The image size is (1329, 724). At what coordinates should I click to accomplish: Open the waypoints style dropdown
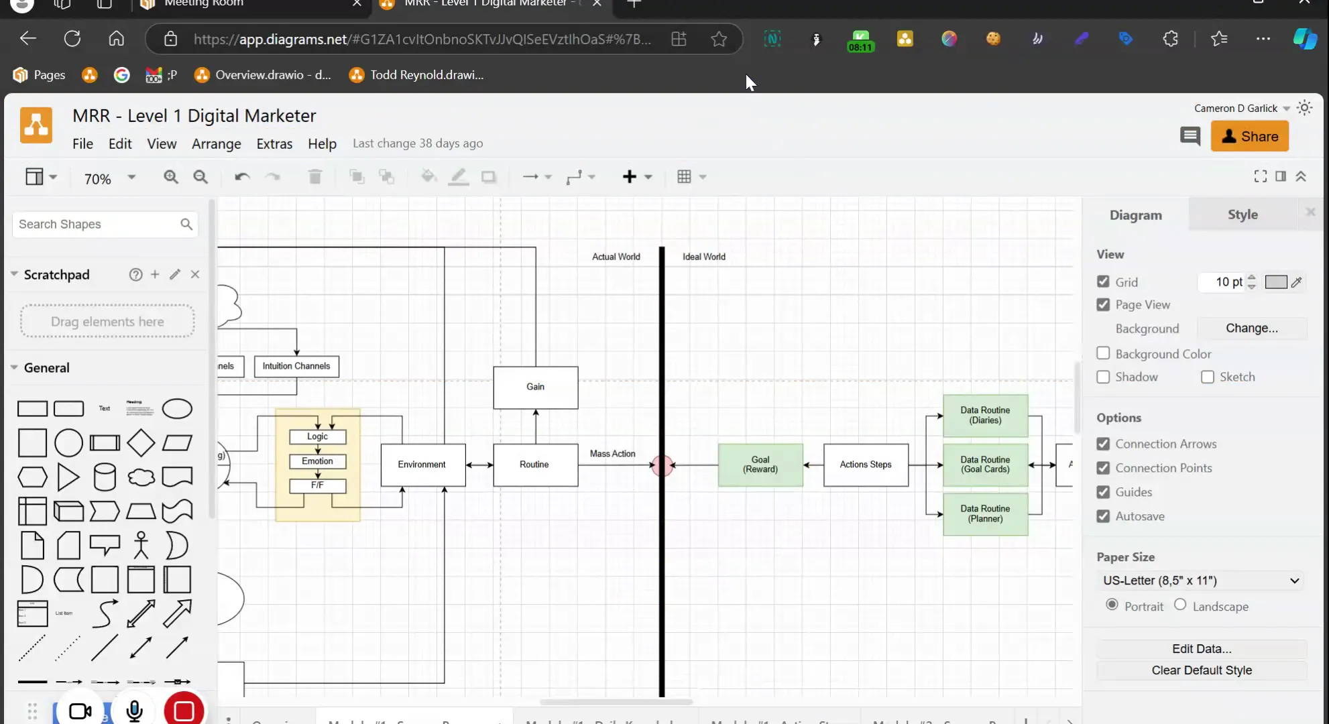581,177
